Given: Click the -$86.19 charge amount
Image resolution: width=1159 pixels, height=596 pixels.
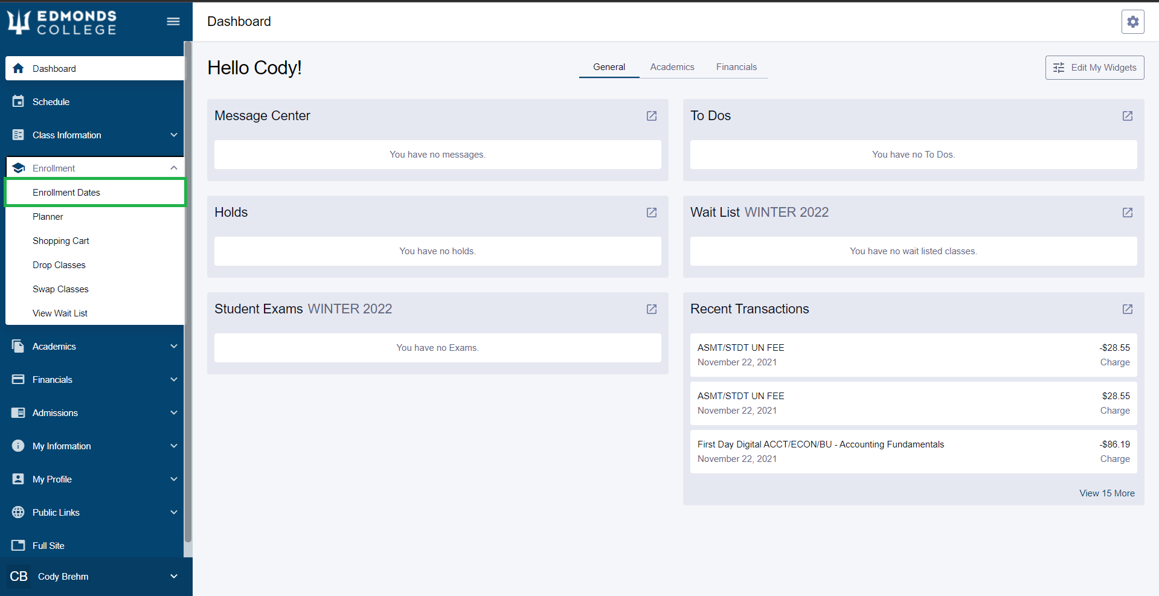Looking at the screenshot, I should tap(1114, 444).
